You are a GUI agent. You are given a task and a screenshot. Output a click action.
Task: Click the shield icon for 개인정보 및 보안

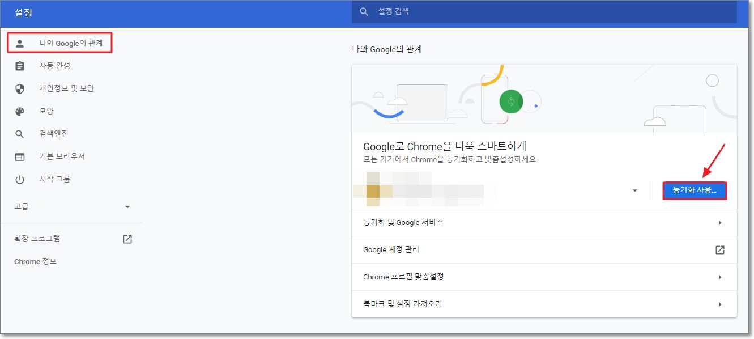coord(20,88)
